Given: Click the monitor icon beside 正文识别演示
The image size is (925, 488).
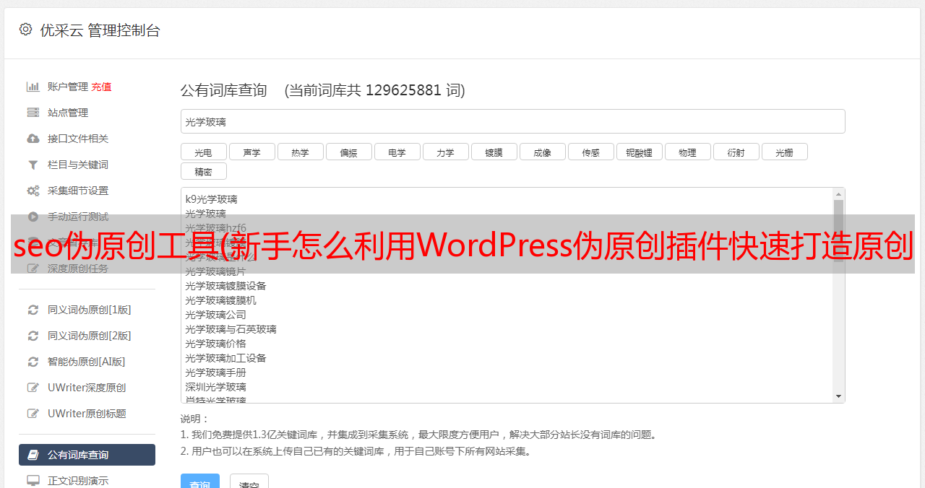Looking at the screenshot, I should pos(33,481).
